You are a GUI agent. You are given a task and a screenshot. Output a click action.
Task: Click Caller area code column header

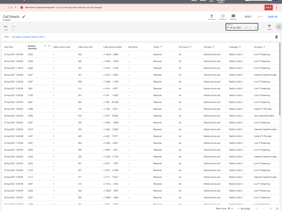[x=85, y=47]
